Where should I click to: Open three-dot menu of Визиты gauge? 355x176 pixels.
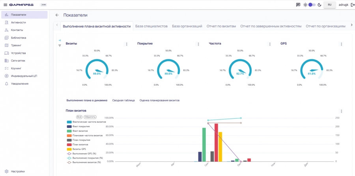click(127, 44)
